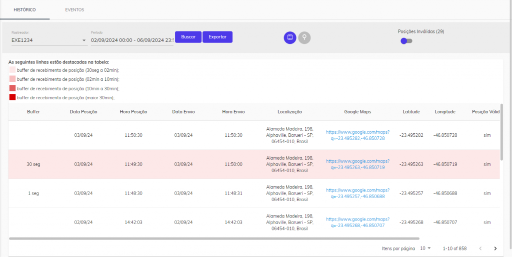This screenshot has width=512, height=257.
Task: Go to previous page arrow
Action: tap(480, 249)
